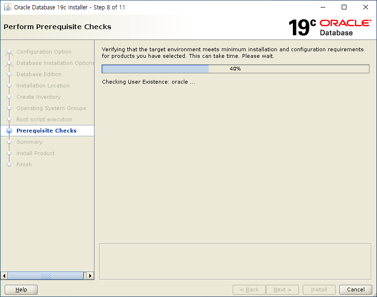Click the step marker beside Install Product
The width and height of the screenshot is (377, 297).
9,153
